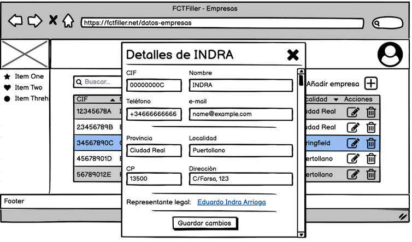Screen dimensions: 412x242
Task: Open Item Two in sidebar
Action: (28, 87)
